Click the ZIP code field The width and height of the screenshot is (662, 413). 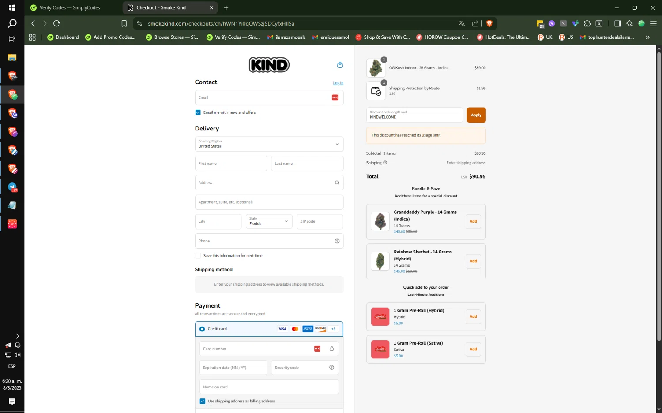click(x=320, y=221)
